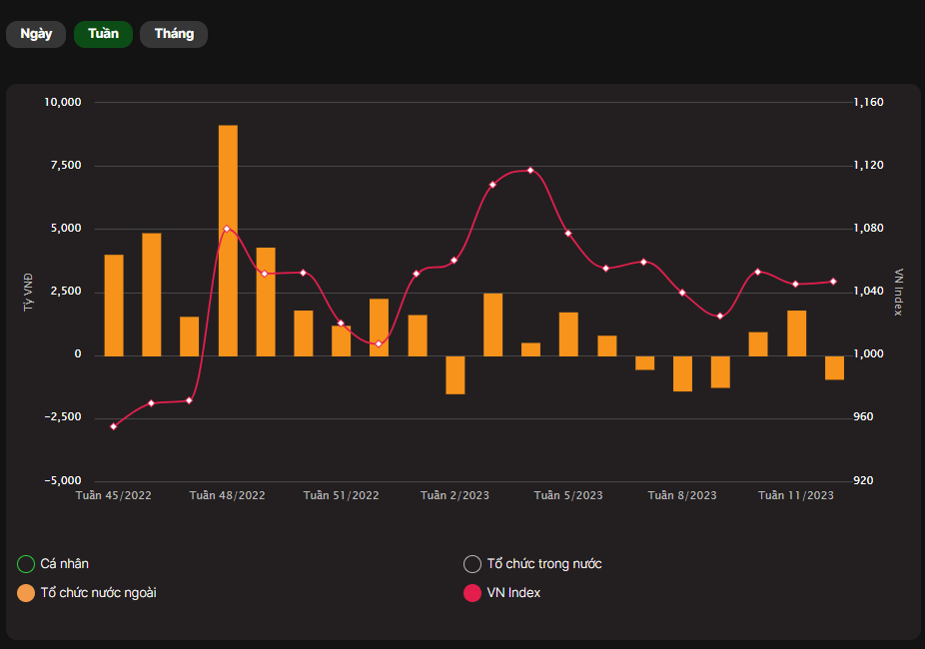Screen dimensions: 925x649
Task: Select the orange bar at Tuần 5/2023
Action: click(568, 333)
